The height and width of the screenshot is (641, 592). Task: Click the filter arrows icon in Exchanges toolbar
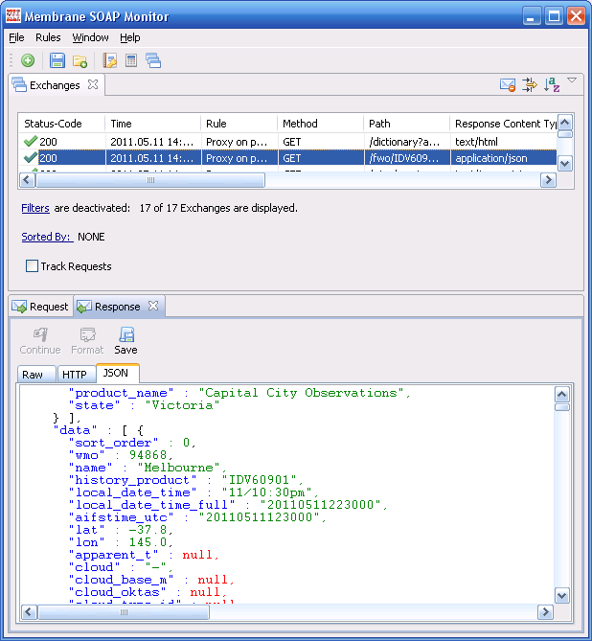530,85
